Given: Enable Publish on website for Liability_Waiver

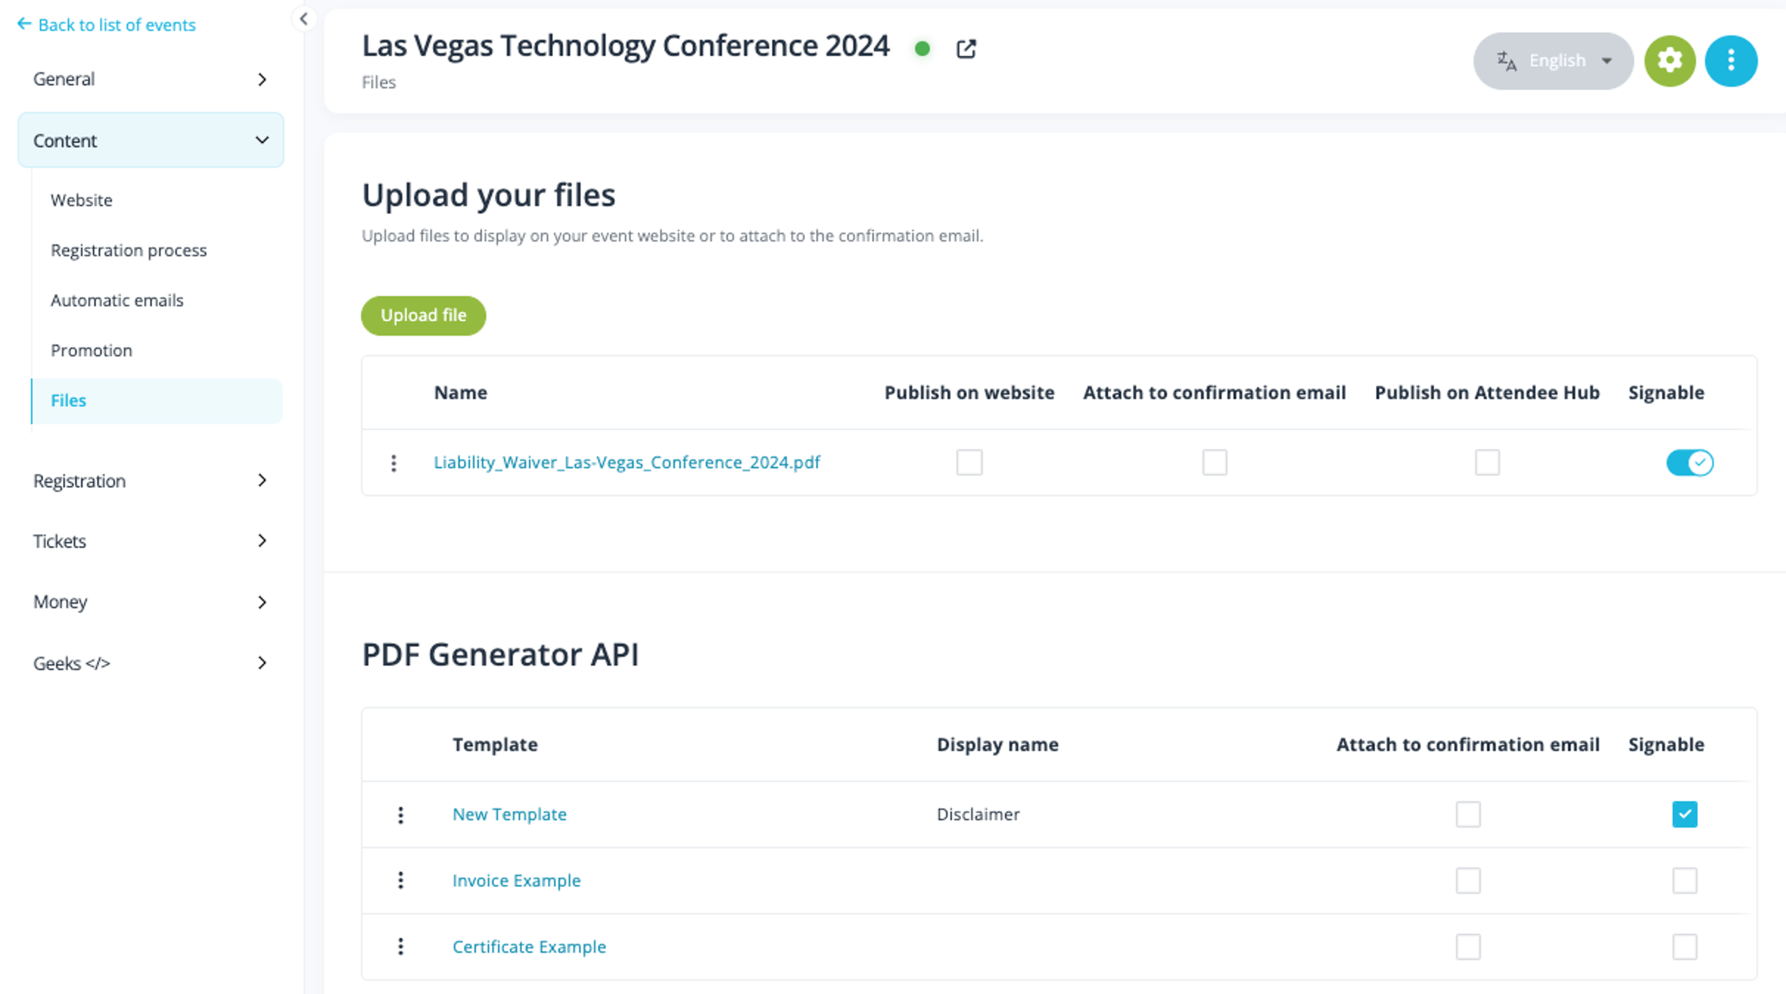Looking at the screenshot, I should point(970,462).
